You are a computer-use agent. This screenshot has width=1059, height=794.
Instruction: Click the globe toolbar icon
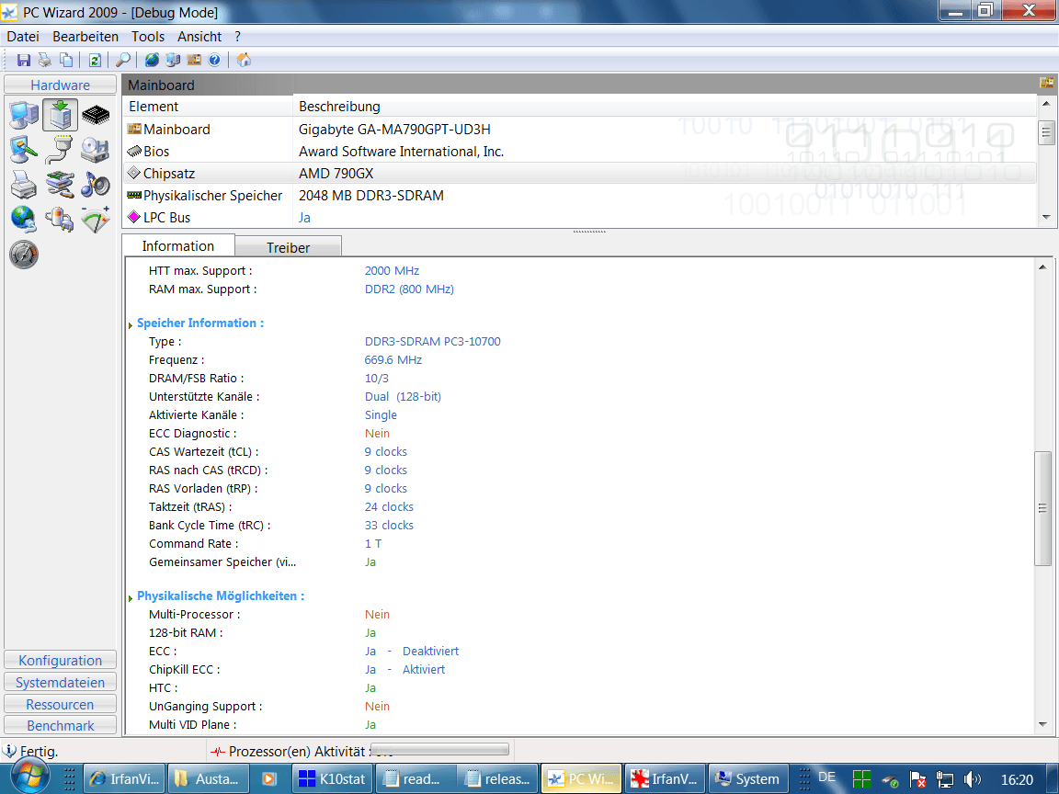pyautogui.click(x=152, y=60)
